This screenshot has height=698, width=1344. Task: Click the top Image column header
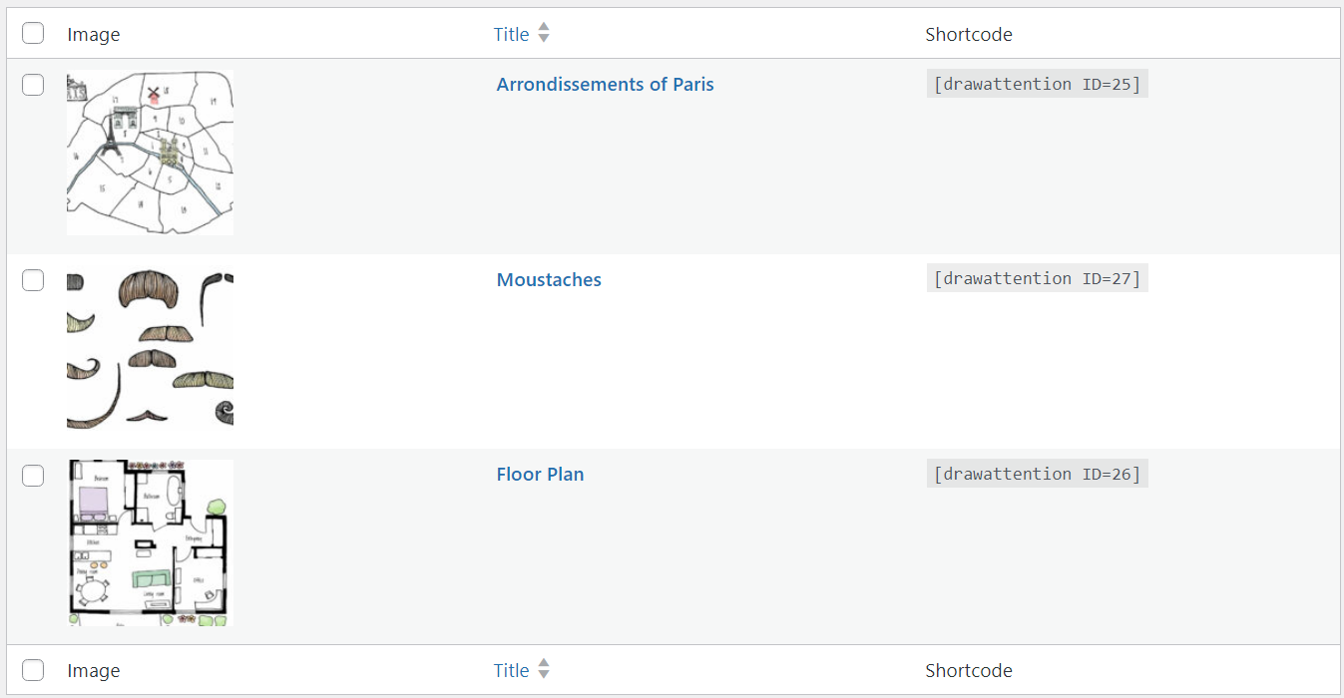click(x=94, y=34)
